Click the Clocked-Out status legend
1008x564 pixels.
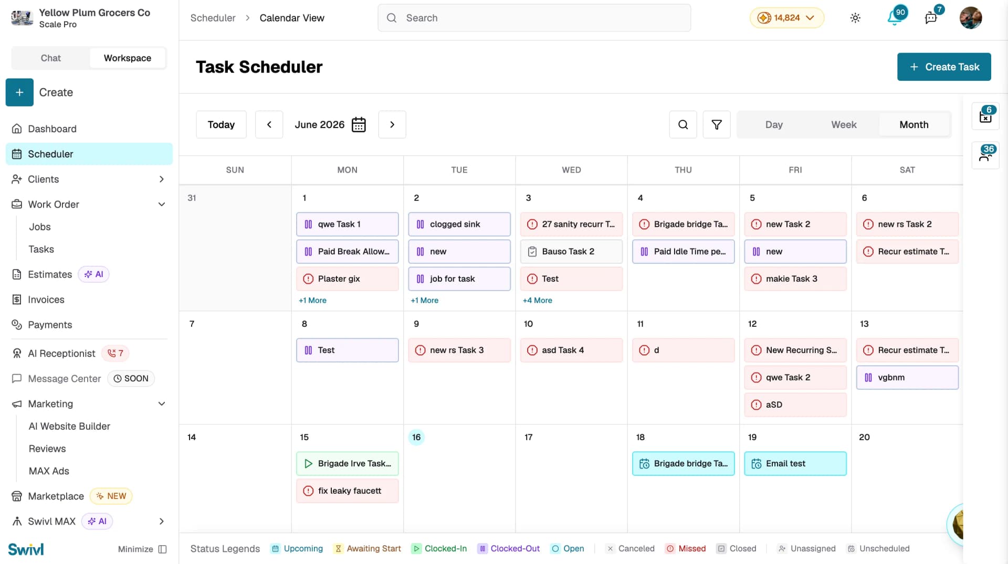[509, 549]
